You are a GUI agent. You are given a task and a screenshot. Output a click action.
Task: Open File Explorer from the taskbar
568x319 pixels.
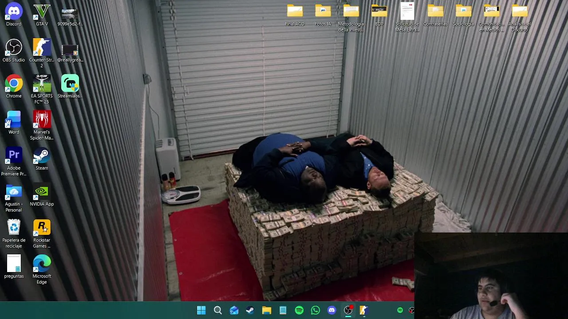(266, 310)
